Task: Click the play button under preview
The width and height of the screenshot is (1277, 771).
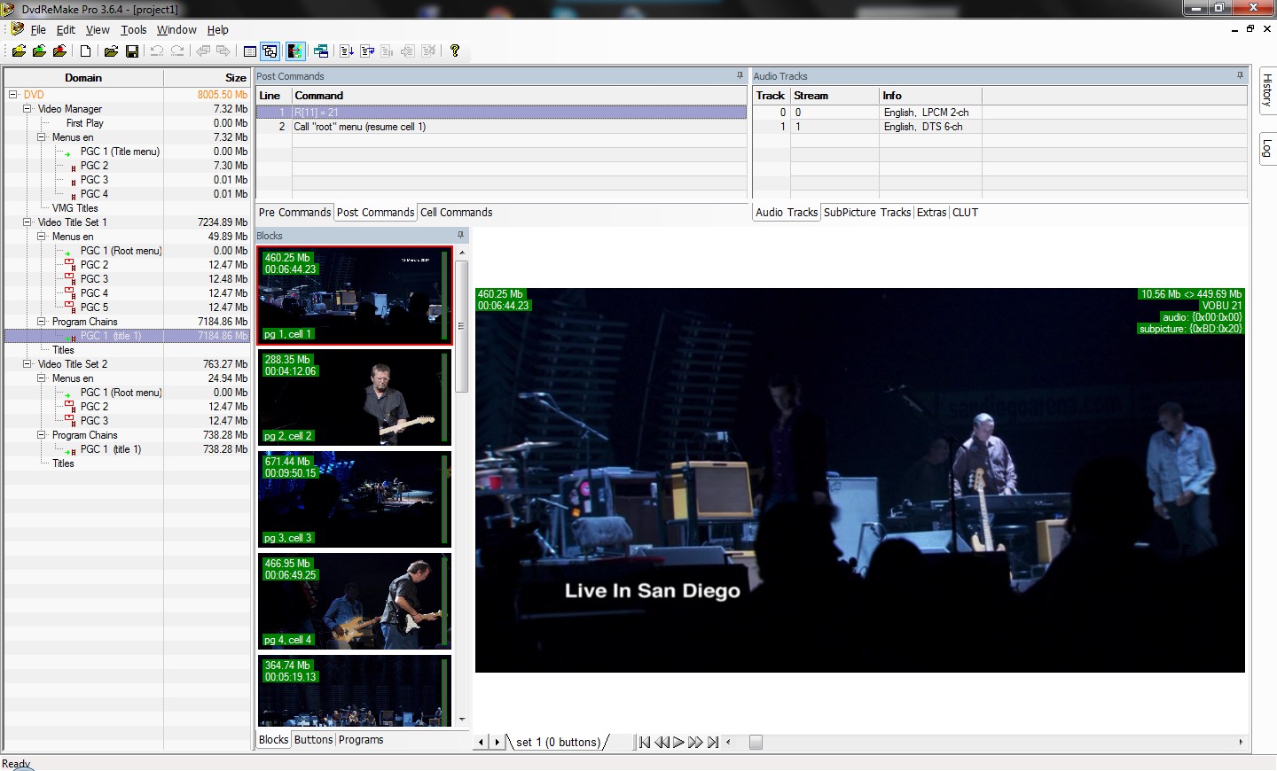Action: coord(678,743)
